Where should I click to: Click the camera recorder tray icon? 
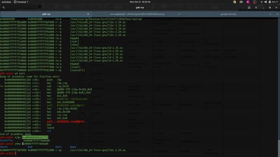(241, 2)
